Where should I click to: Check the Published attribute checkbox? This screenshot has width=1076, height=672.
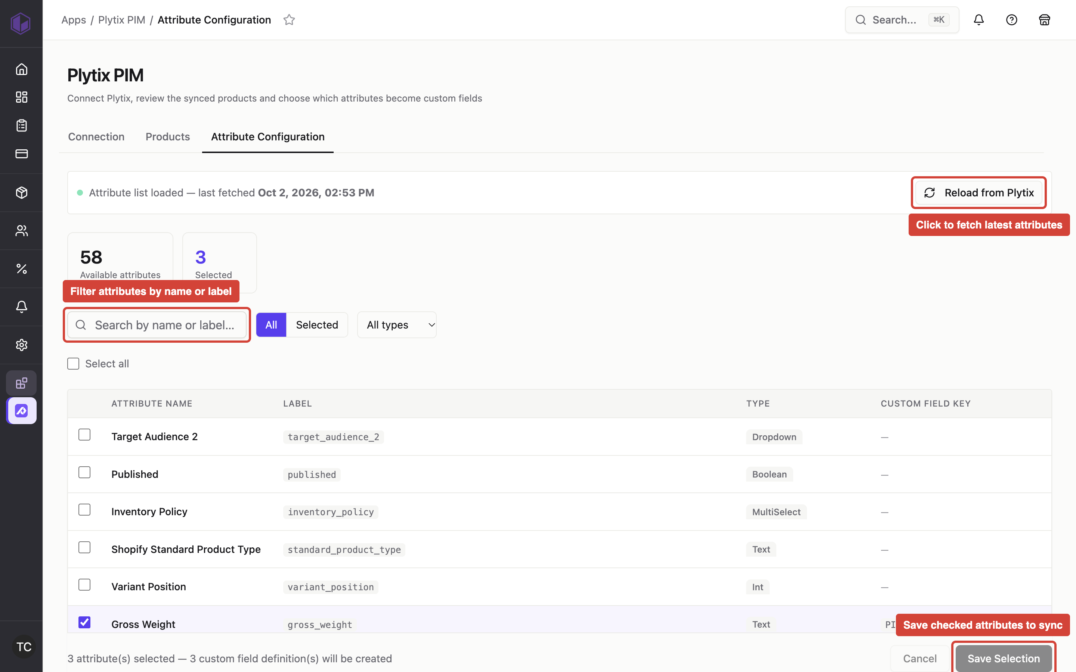tap(84, 472)
